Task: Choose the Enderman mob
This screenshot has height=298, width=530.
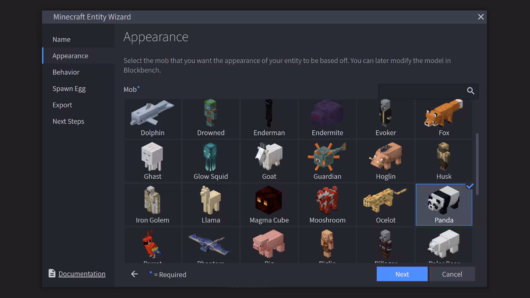Action: point(269,119)
